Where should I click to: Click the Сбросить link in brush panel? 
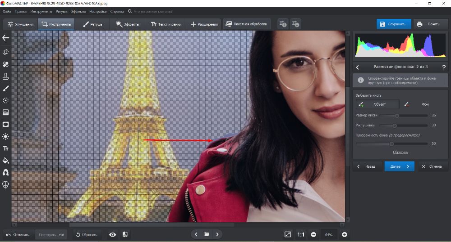pos(400,152)
